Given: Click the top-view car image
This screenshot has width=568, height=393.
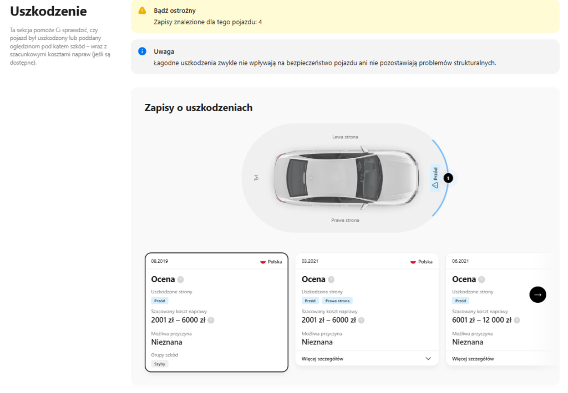Looking at the screenshot, I should click(345, 178).
